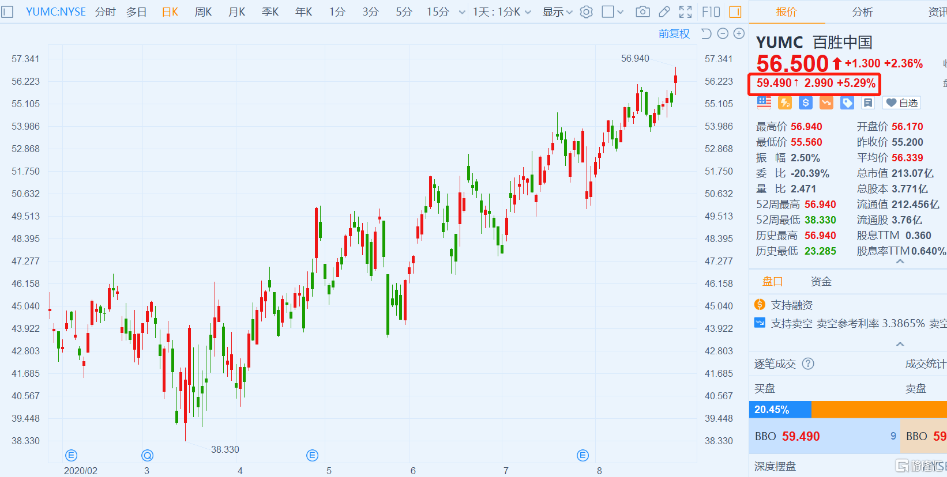Viewport: 947px width, 477px height.
Task: Click the Q marker on chart timeline
Action: 147,456
